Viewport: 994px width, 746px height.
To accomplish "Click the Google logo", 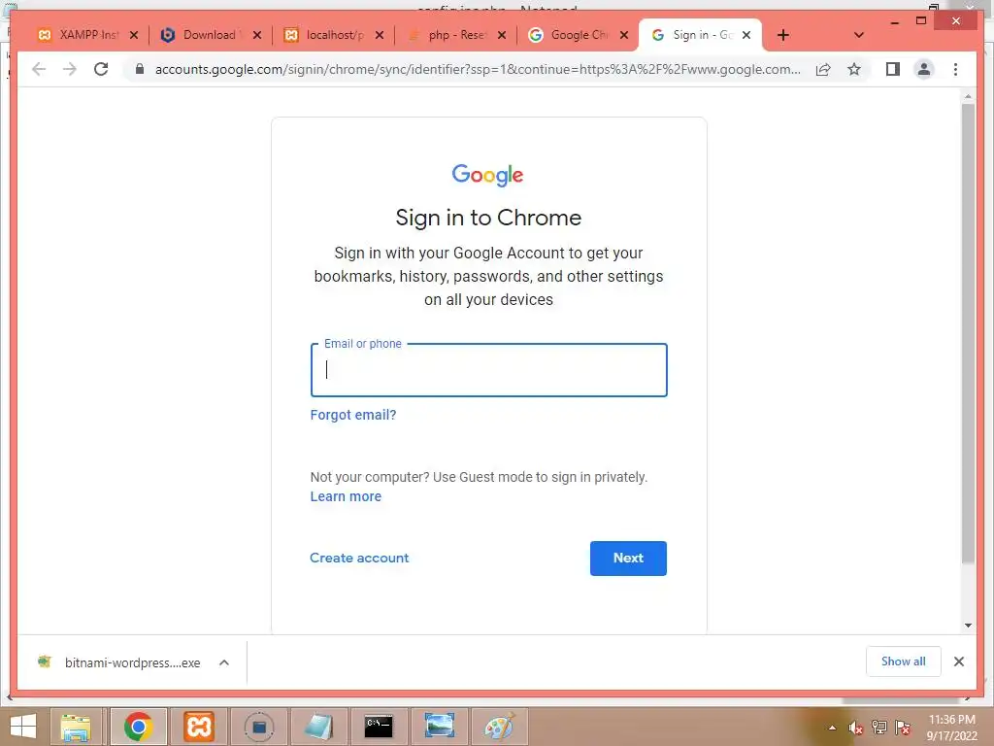I will (x=487, y=175).
